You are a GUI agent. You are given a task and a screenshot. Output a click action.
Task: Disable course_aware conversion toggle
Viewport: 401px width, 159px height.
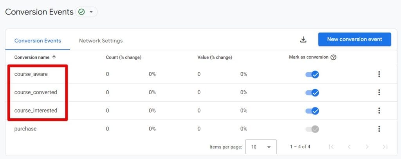[312, 74]
